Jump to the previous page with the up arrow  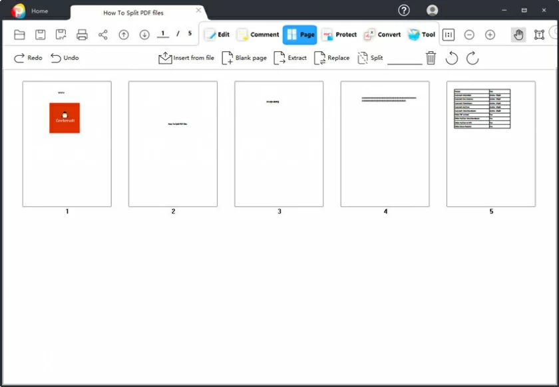(x=123, y=35)
